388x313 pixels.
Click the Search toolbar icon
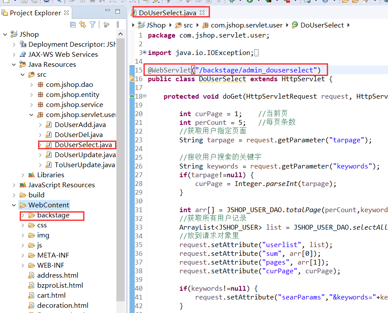59,2
